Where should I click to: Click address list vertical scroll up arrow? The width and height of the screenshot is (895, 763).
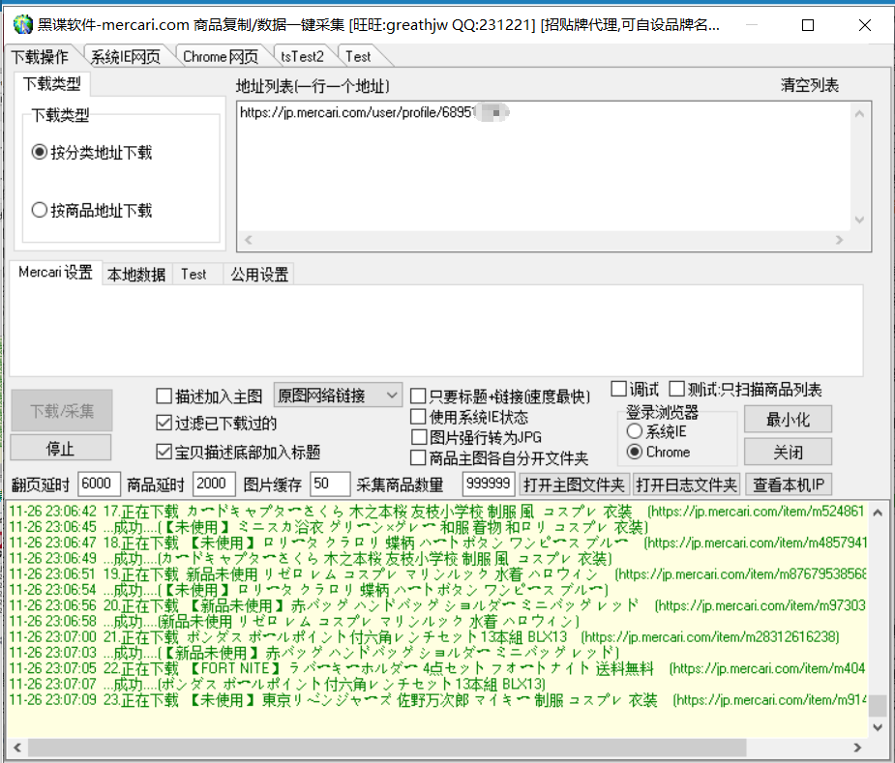tap(859, 114)
